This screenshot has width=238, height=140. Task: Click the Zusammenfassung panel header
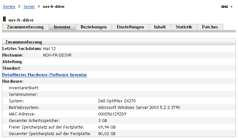[26, 42]
